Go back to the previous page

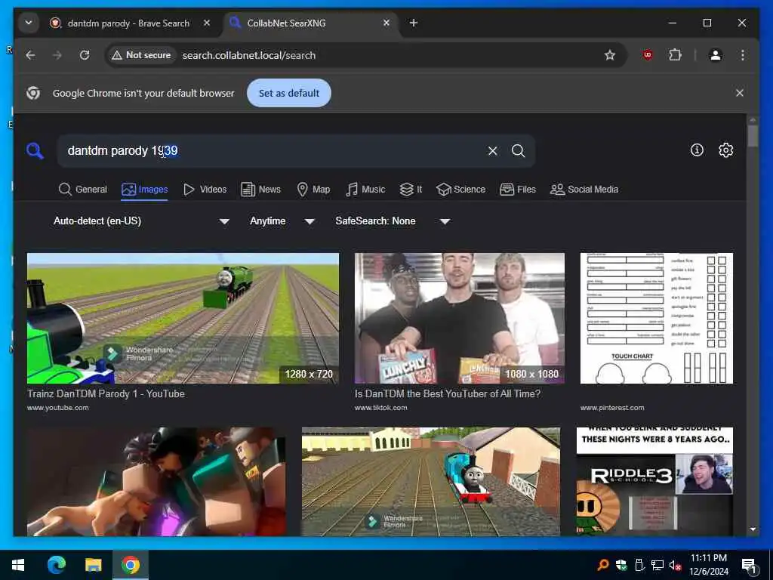[30, 55]
